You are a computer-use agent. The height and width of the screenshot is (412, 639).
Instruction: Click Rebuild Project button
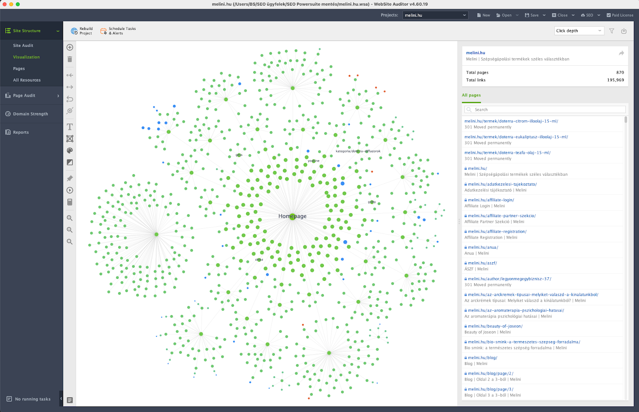pos(82,31)
